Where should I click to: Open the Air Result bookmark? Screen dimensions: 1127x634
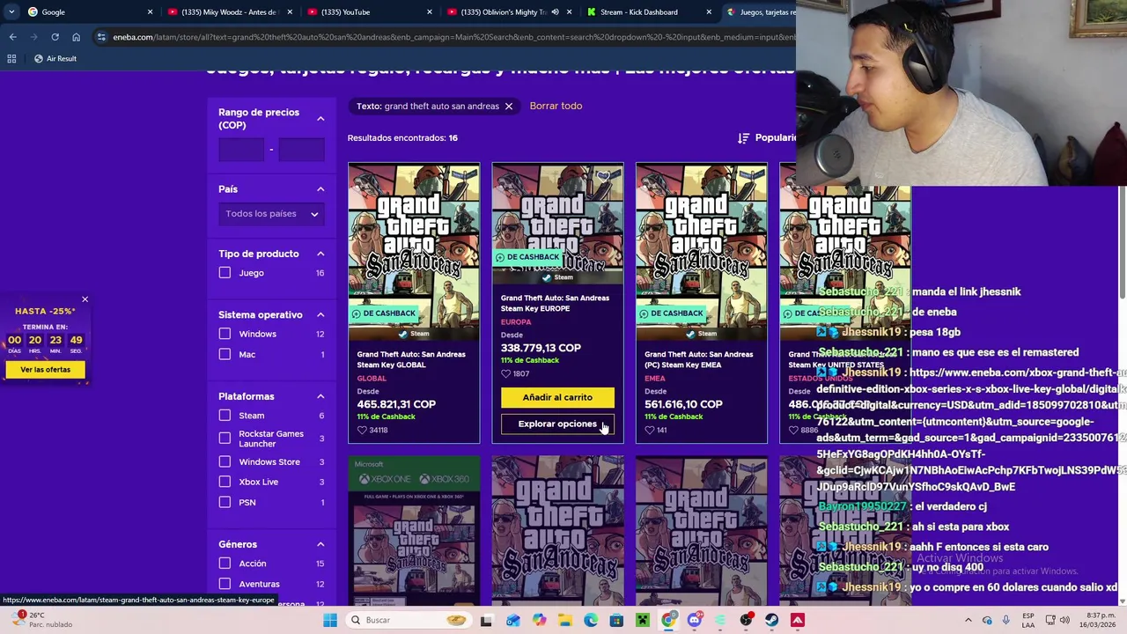coord(54,58)
